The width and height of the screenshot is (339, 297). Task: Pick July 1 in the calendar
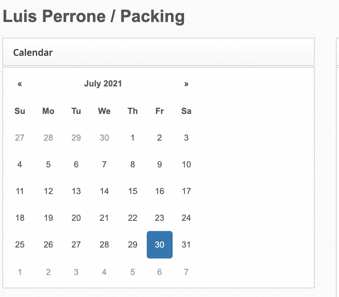click(133, 138)
